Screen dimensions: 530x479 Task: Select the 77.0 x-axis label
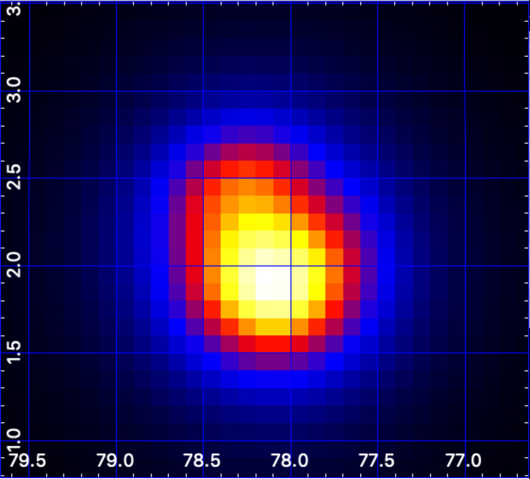[x=463, y=461]
